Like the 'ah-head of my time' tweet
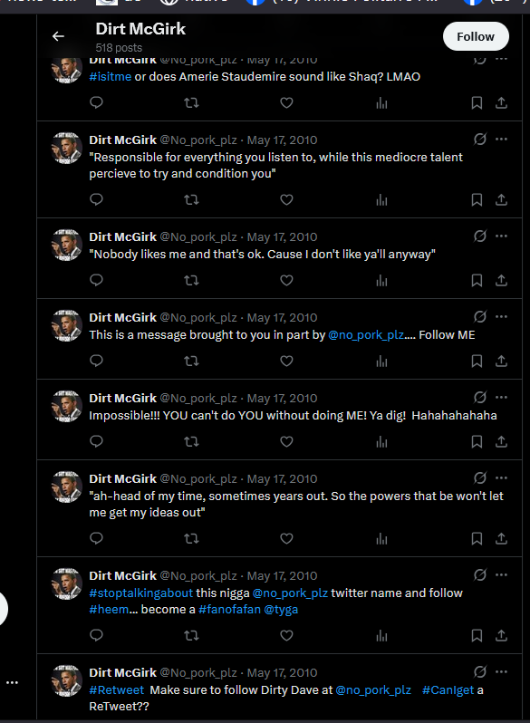The height and width of the screenshot is (723, 530). [x=286, y=538]
